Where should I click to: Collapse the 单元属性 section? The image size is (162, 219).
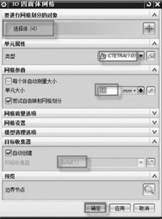[155, 44]
